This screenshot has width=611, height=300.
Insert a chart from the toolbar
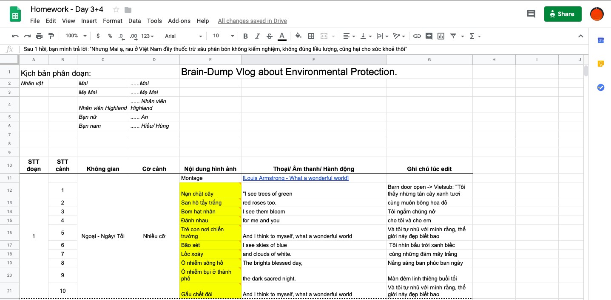pyautogui.click(x=441, y=36)
